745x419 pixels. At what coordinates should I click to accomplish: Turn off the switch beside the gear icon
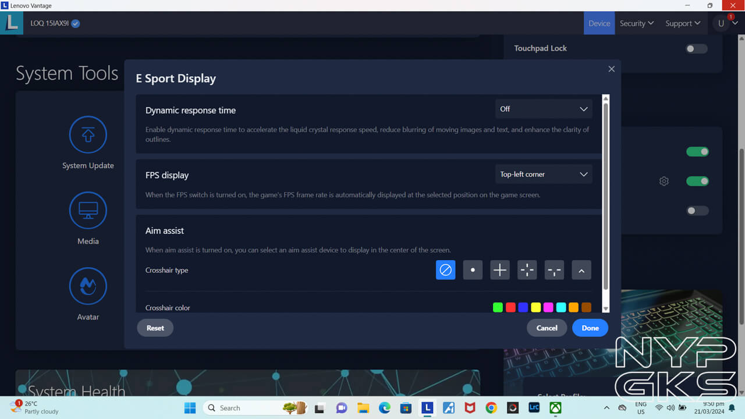[697, 181]
